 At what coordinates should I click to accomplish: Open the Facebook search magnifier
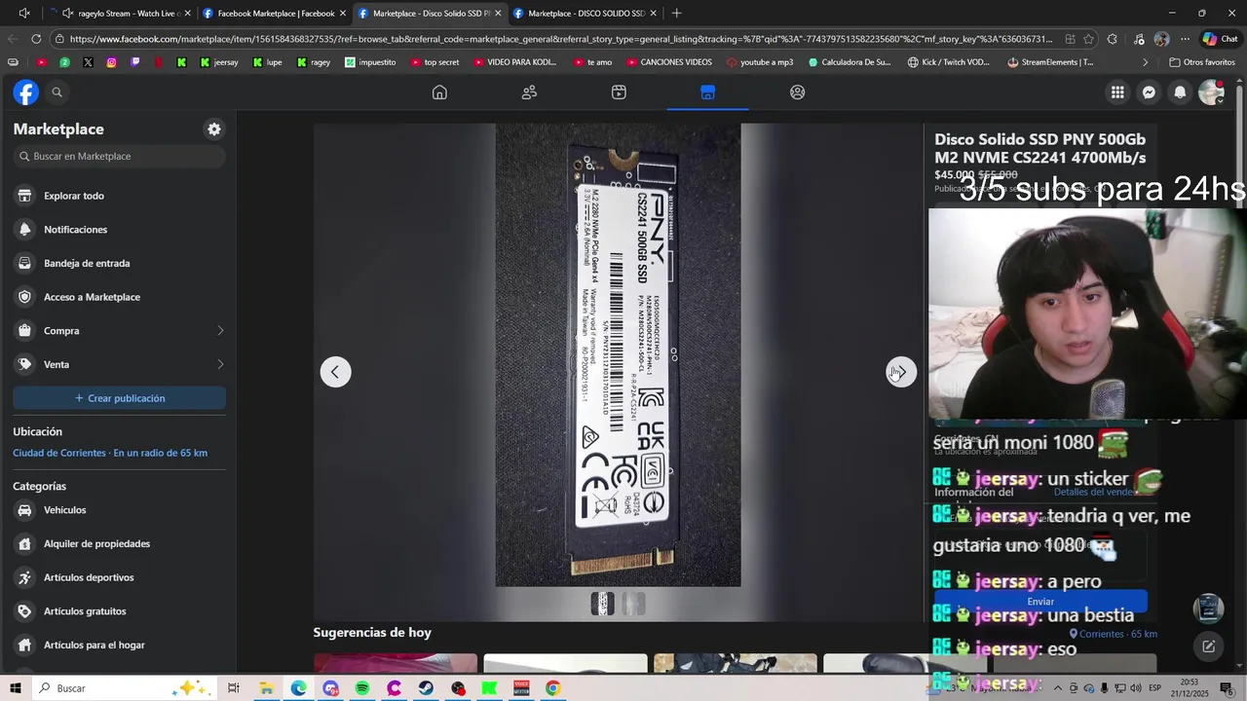[57, 92]
